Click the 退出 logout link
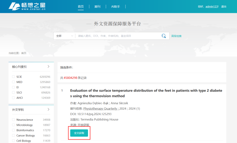 point(224,7)
